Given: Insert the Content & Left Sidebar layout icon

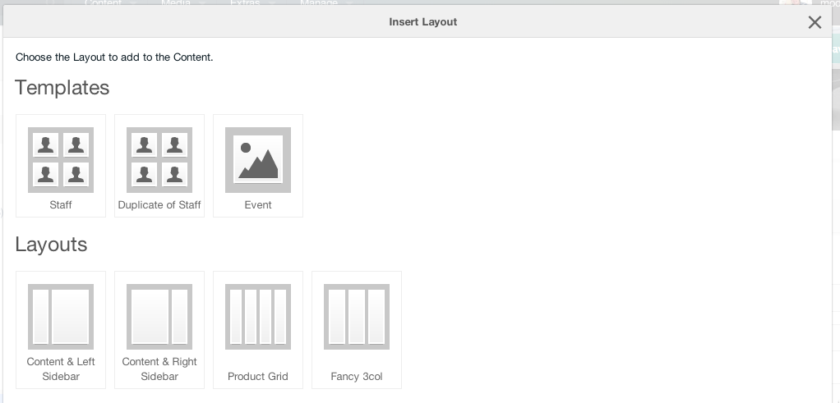Looking at the screenshot, I should pyautogui.click(x=61, y=317).
